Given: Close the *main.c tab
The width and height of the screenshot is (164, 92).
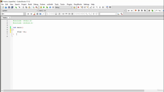Looking at the screenshot, I should coord(10,18).
